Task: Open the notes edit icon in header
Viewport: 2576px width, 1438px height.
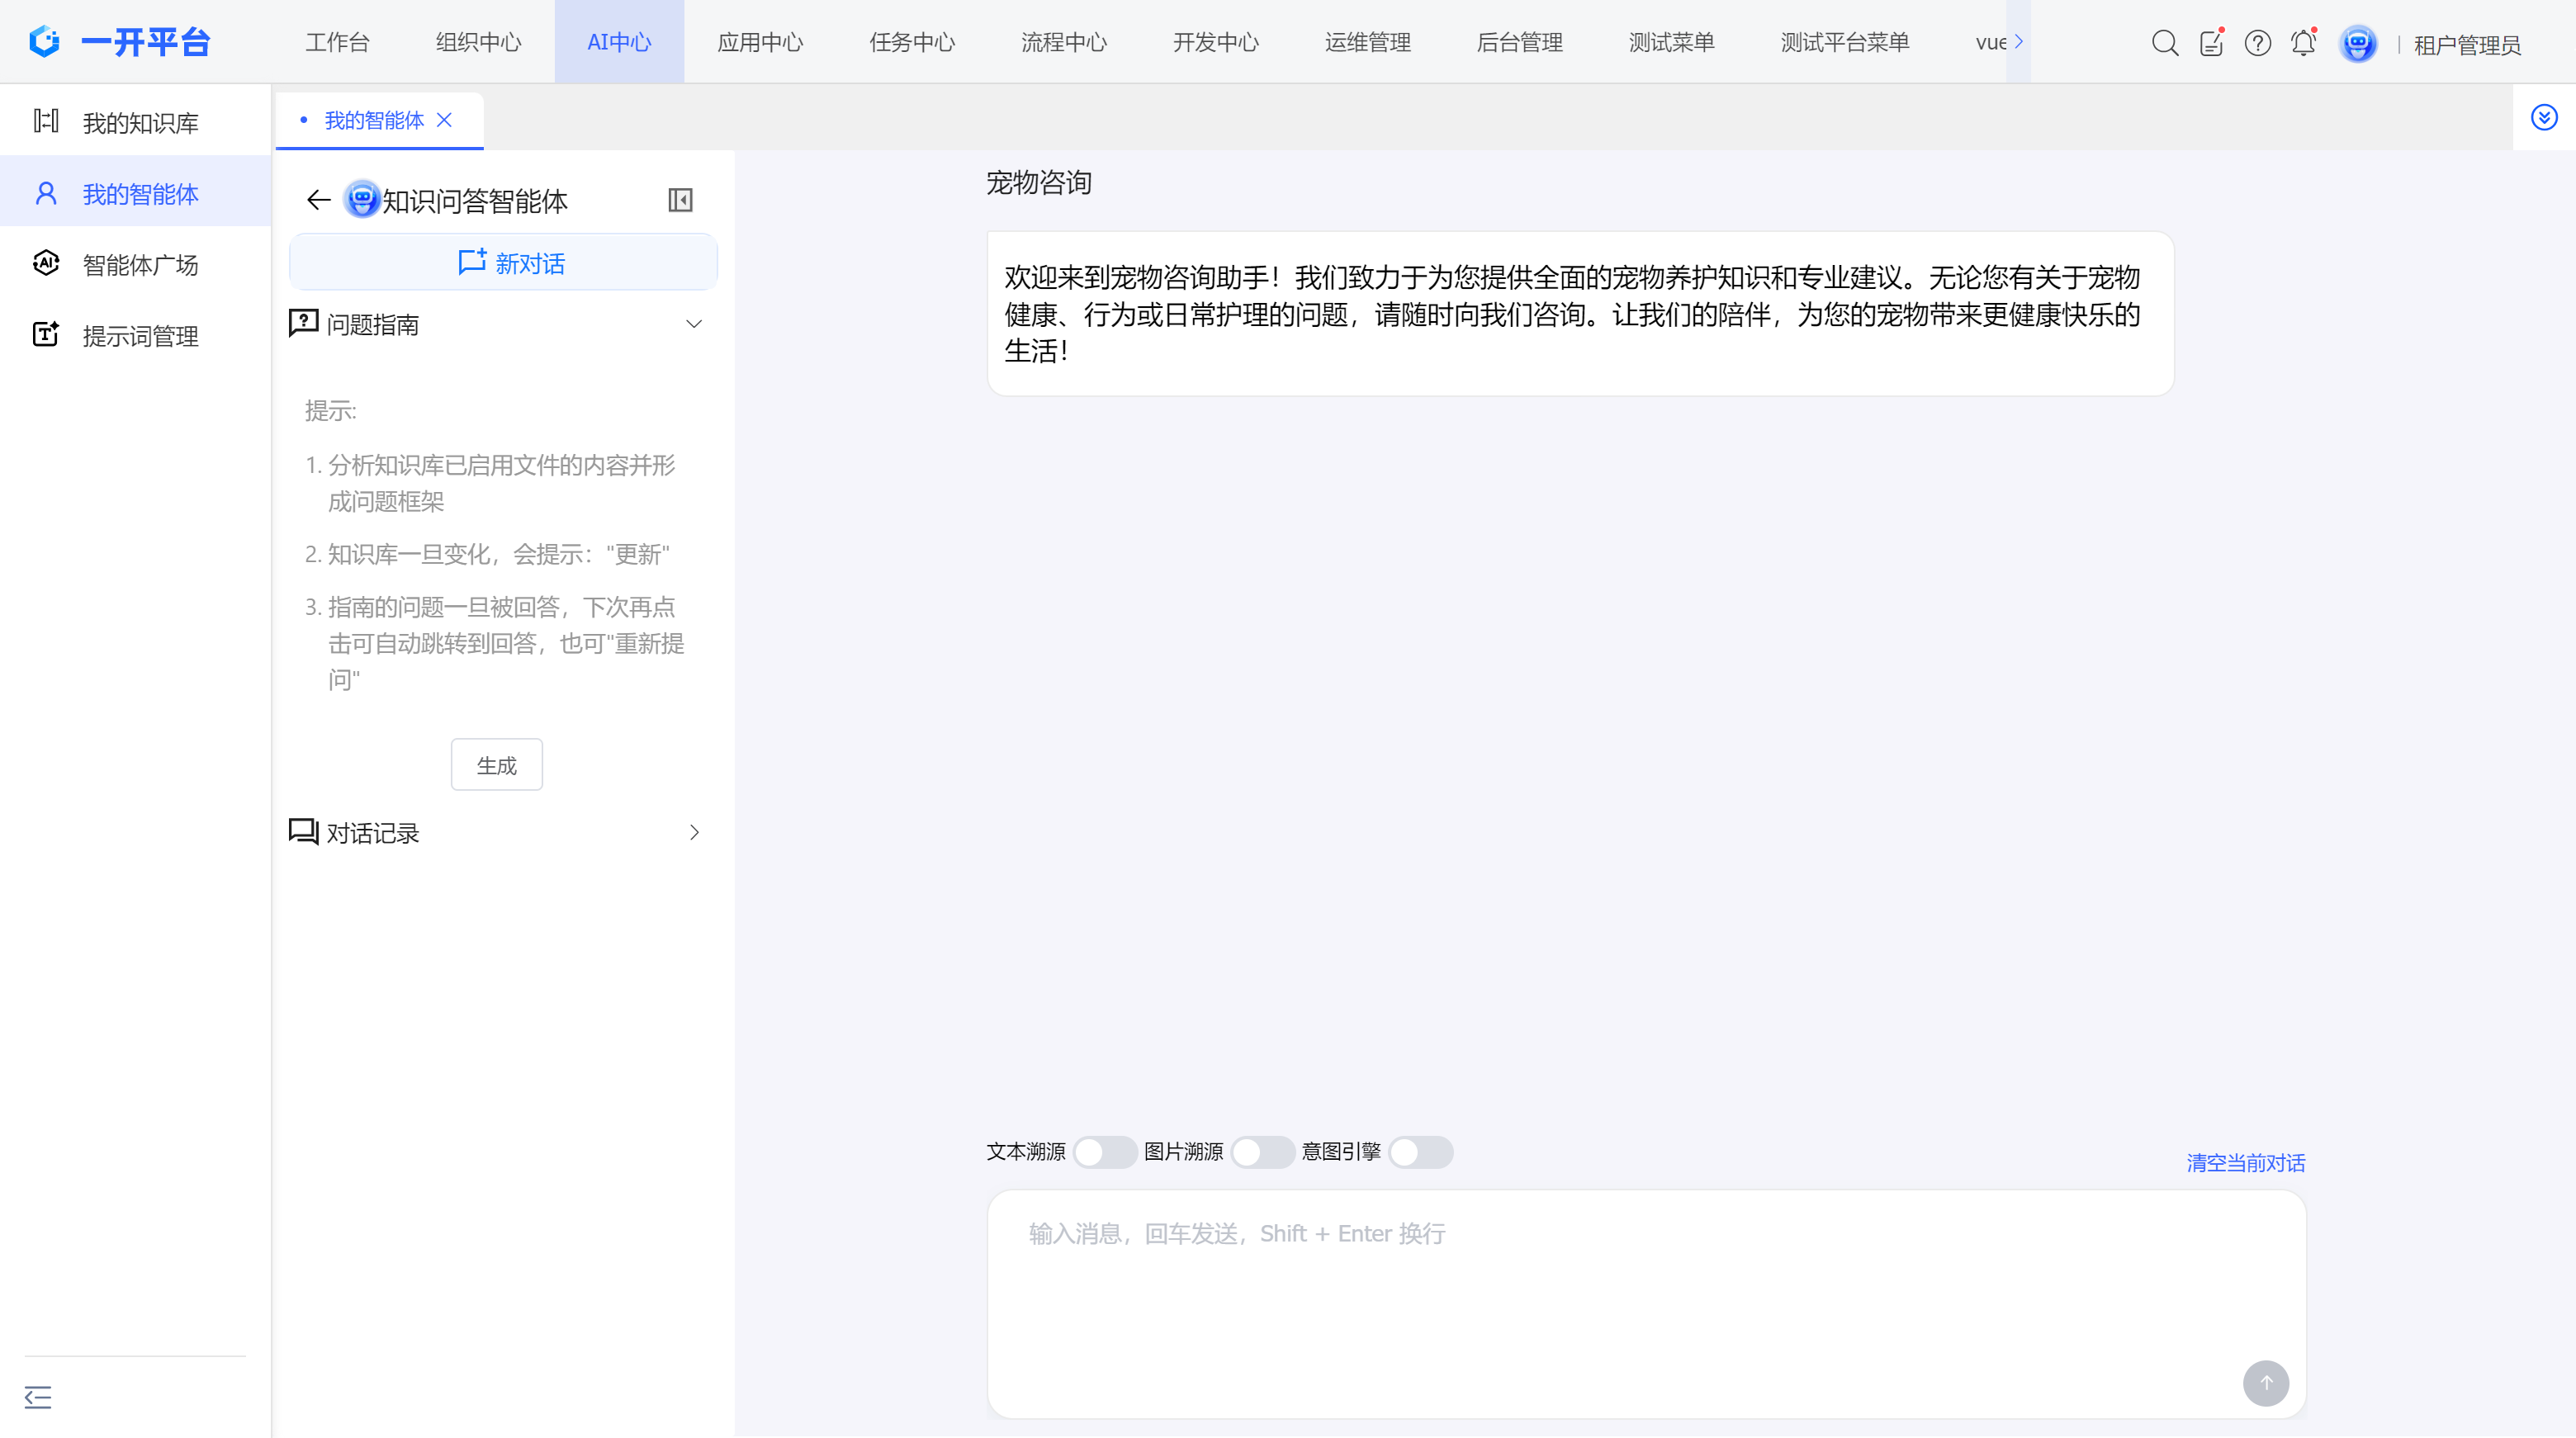Action: pos(2211,43)
